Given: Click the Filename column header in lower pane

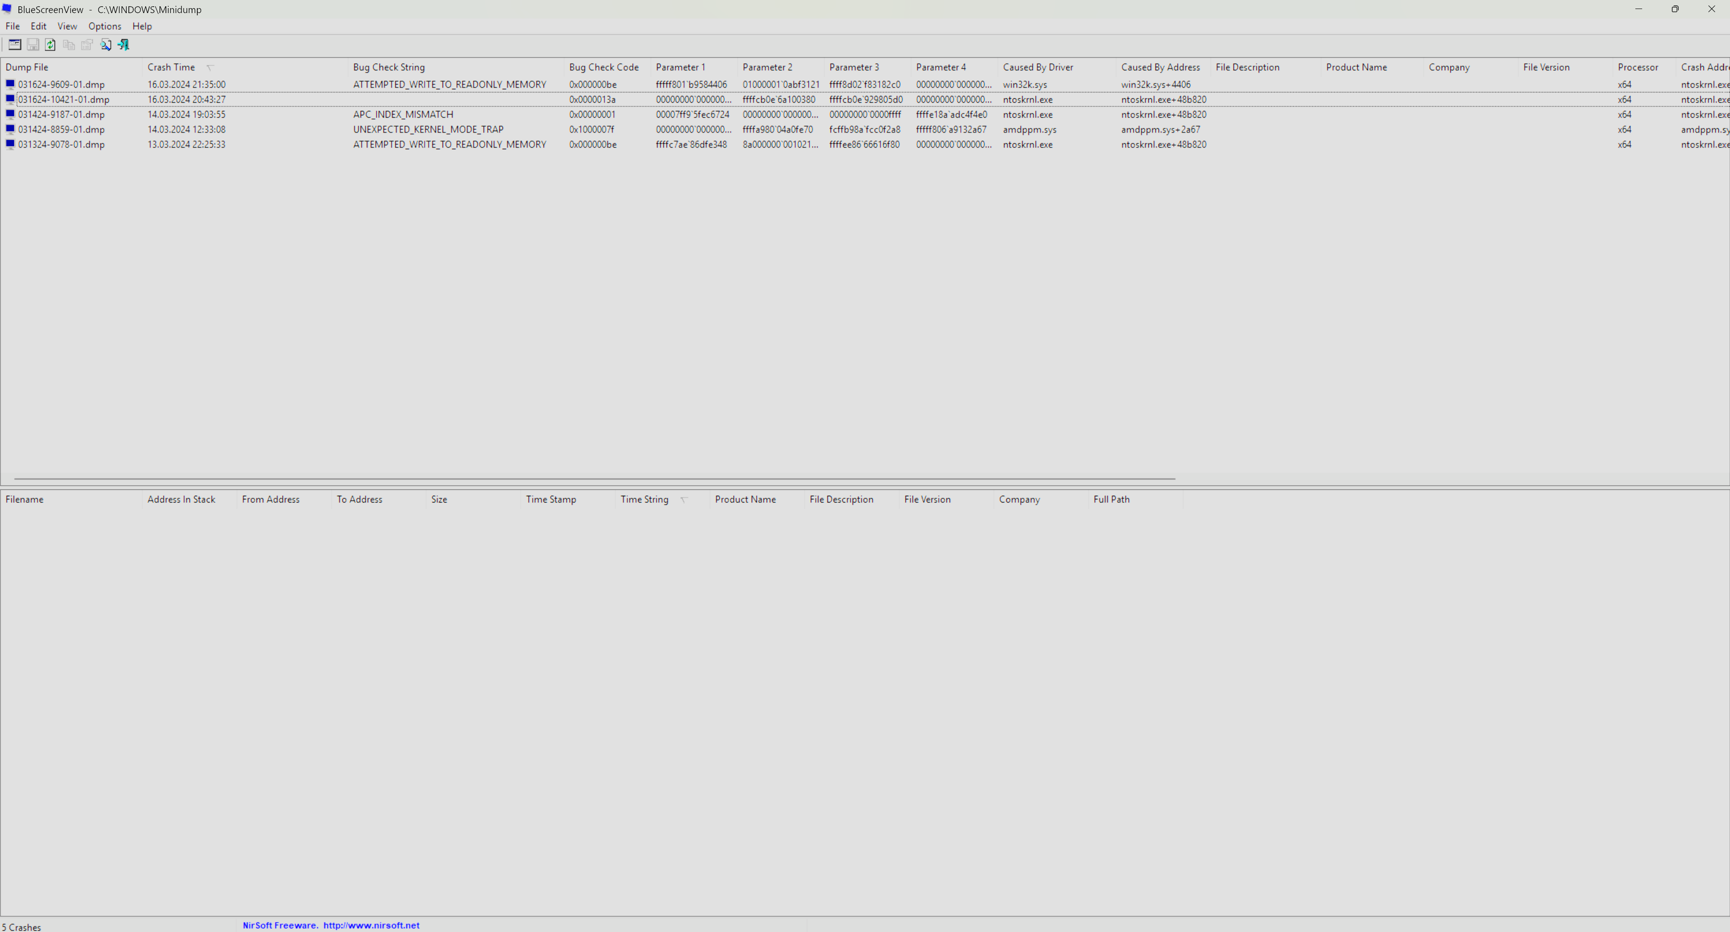Looking at the screenshot, I should 24,499.
